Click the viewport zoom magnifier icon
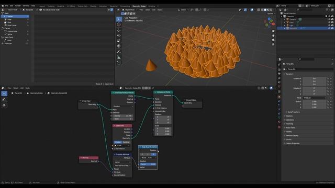 tap(273, 31)
